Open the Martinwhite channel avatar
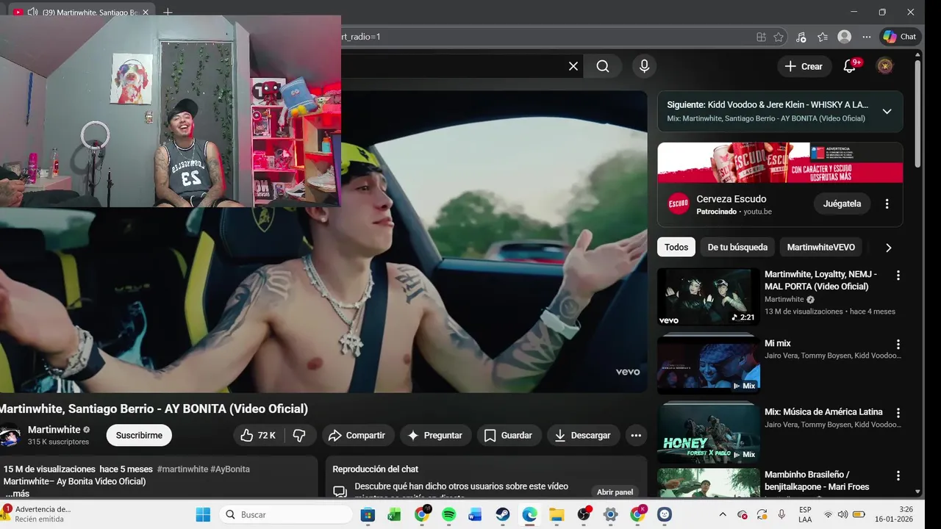 pyautogui.click(x=10, y=436)
